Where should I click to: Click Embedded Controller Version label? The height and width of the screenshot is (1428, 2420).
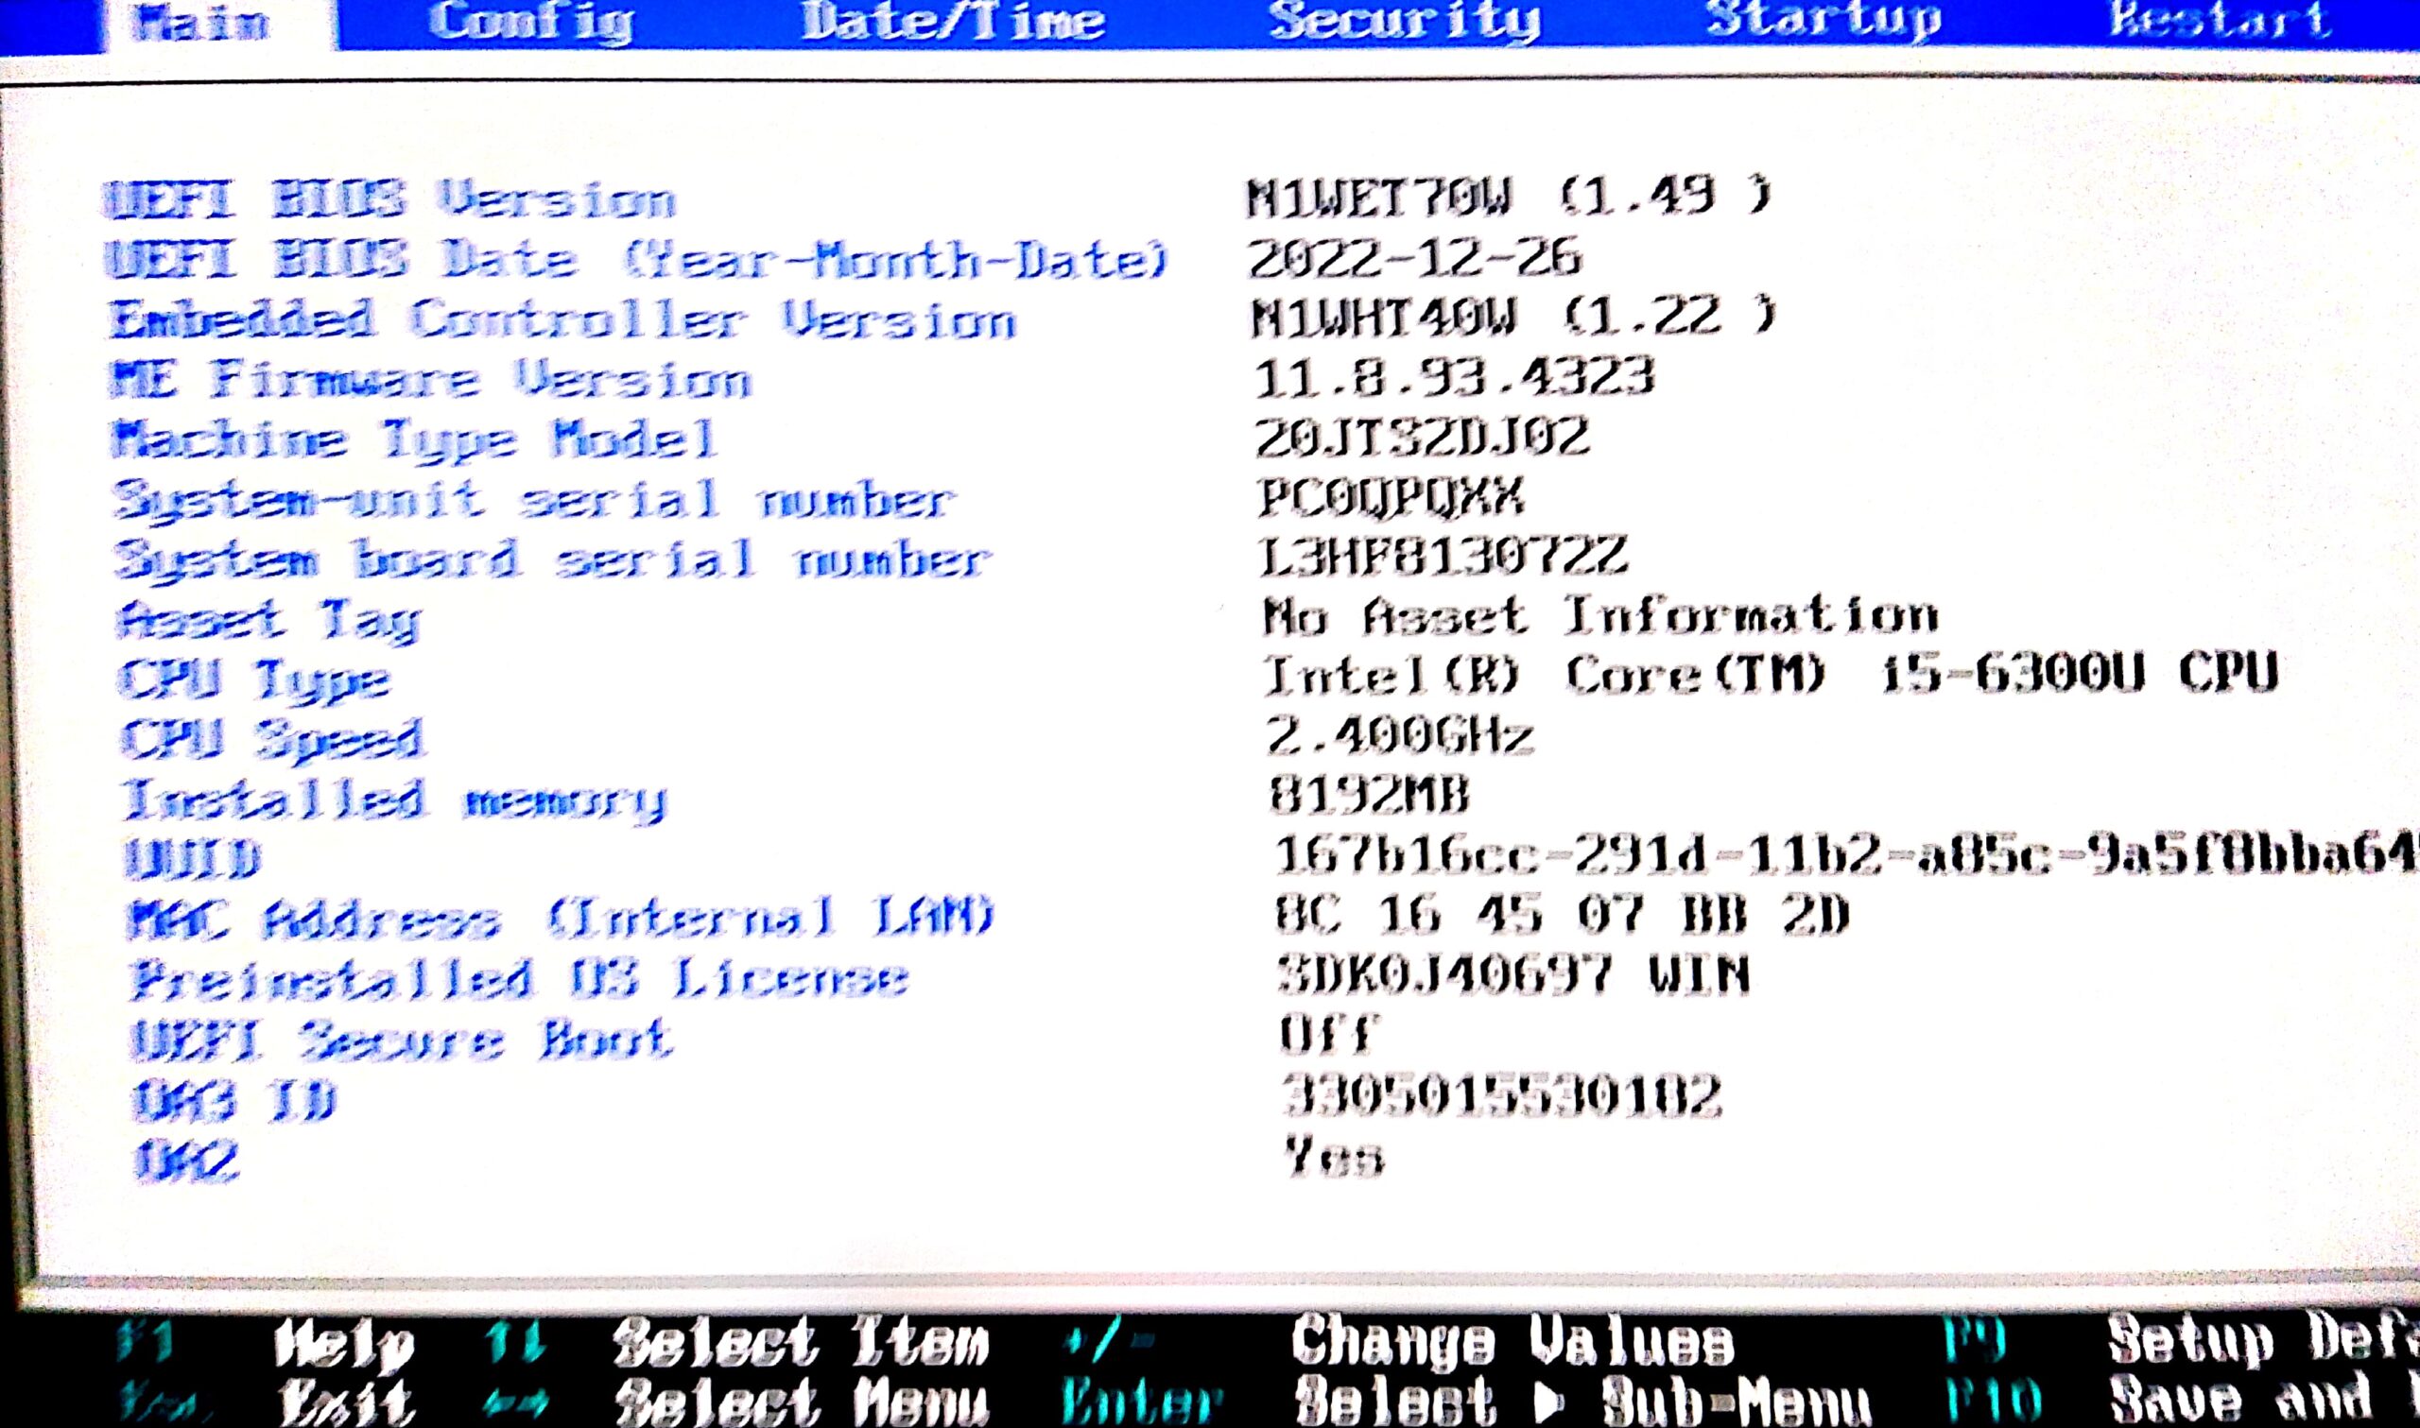pyautogui.click(x=562, y=319)
